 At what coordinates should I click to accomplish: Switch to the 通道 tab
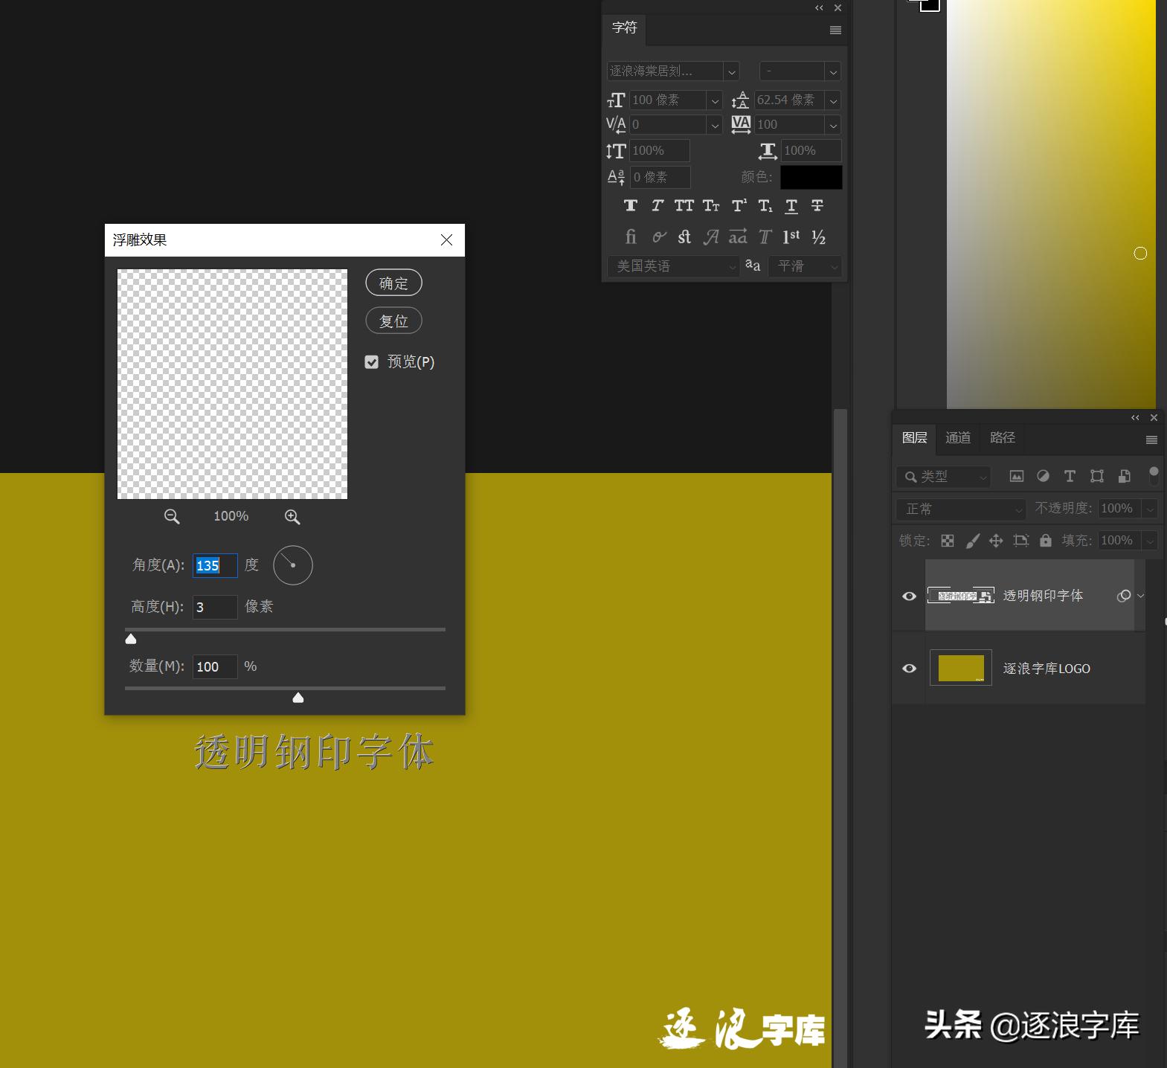[958, 438]
